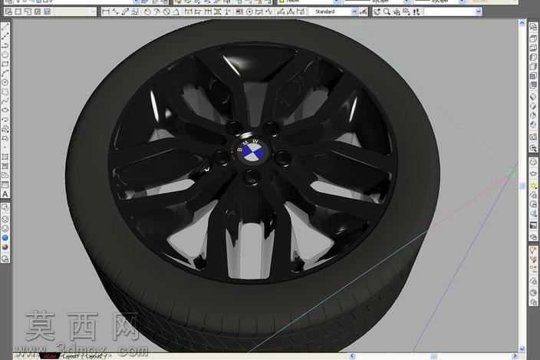Click the Tolerance tool in Dimension toolbar

[x=239, y=12]
